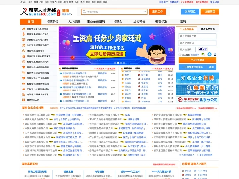Click the 个人免费注册 top link

click(x=187, y=2)
